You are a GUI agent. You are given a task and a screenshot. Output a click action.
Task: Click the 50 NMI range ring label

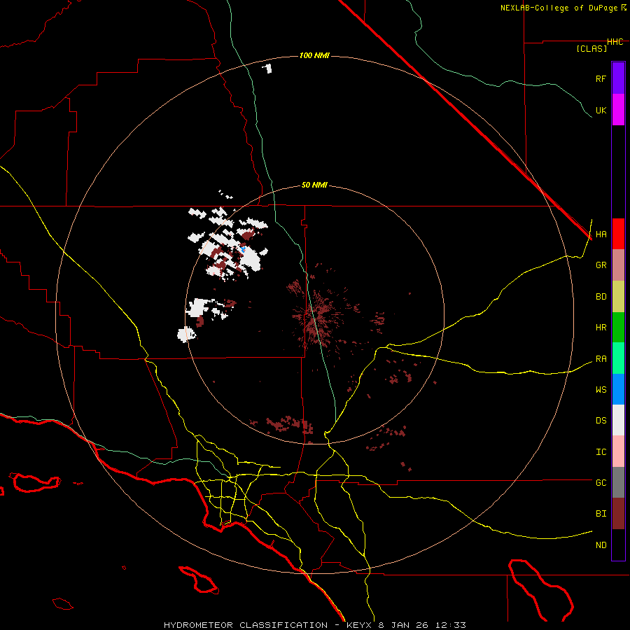coord(314,185)
